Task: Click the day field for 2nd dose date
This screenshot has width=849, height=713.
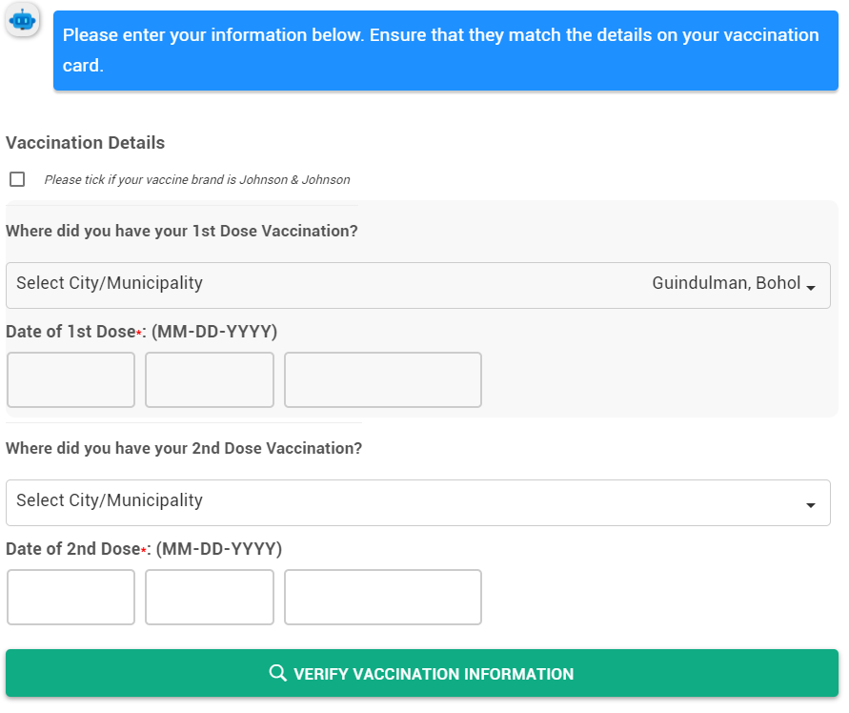Action: click(x=210, y=597)
